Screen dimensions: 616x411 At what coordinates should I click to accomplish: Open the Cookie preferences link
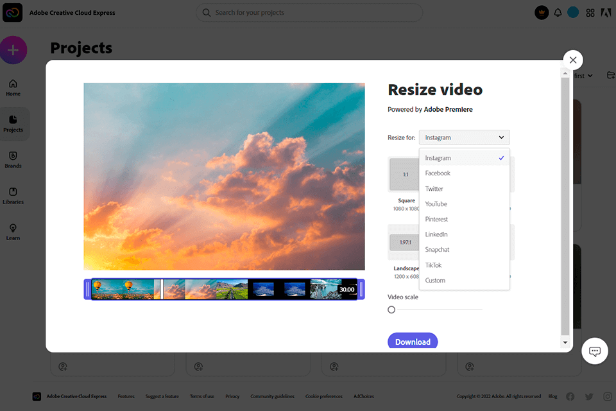pyautogui.click(x=323, y=396)
